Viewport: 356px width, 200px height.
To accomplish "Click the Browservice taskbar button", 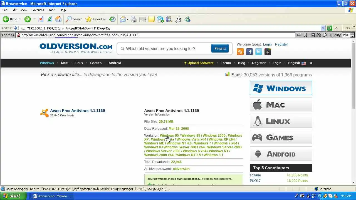I will coord(52,196).
